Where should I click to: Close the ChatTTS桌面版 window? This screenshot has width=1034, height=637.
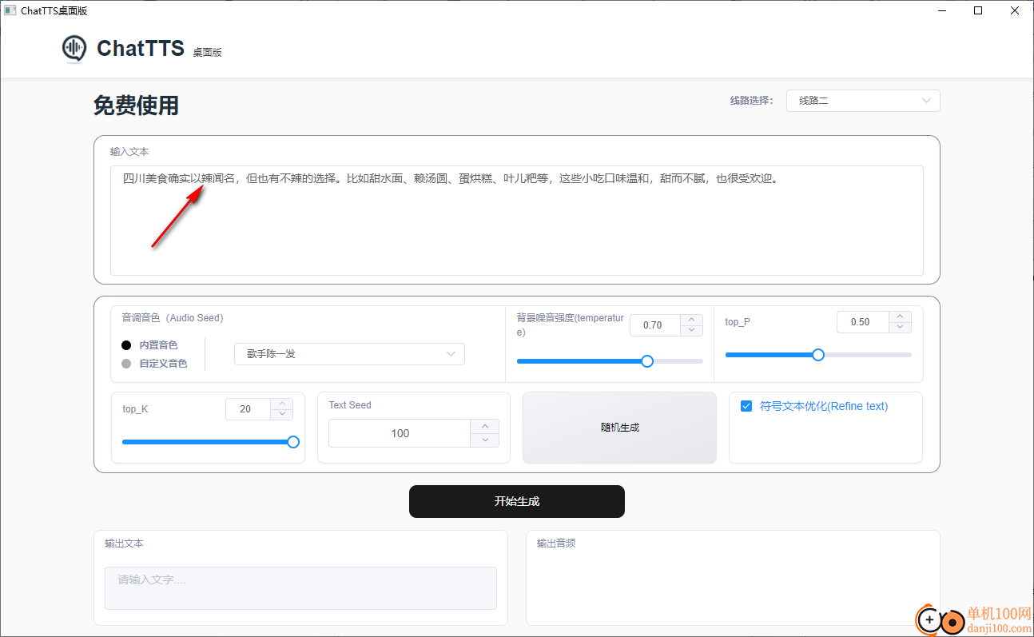(1015, 10)
